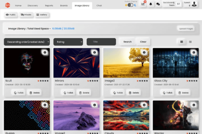
Task: Open the Reports menu
Action: [49, 5]
